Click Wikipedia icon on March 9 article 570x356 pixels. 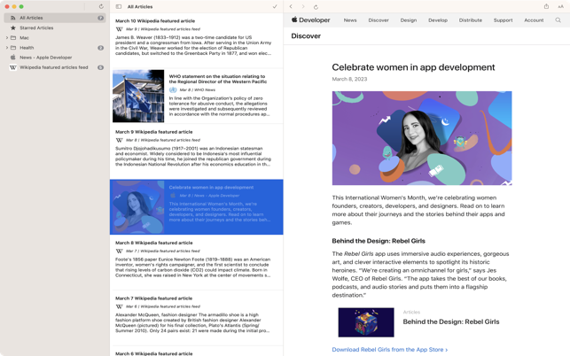pyautogui.click(x=119, y=140)
